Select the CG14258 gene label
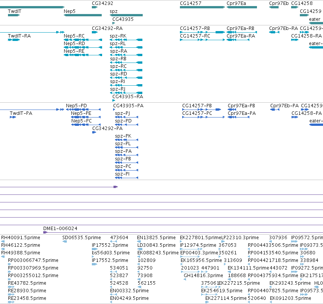 302,3
